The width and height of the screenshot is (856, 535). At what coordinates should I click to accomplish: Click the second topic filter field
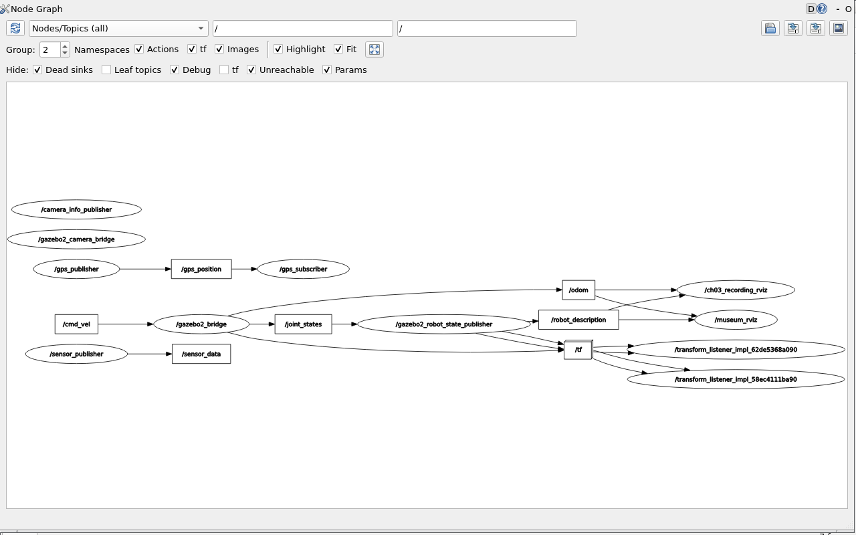[487, 28]
